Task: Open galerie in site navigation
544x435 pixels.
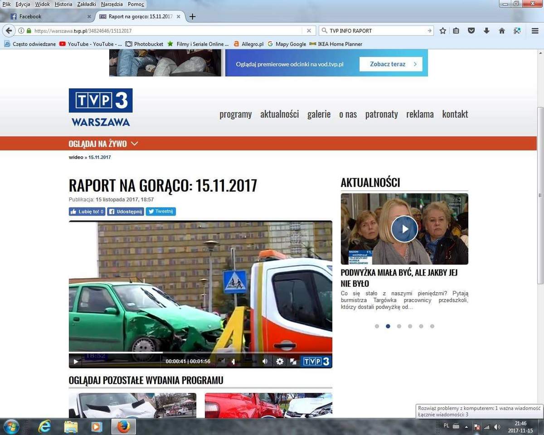Action: click(319, 114)
